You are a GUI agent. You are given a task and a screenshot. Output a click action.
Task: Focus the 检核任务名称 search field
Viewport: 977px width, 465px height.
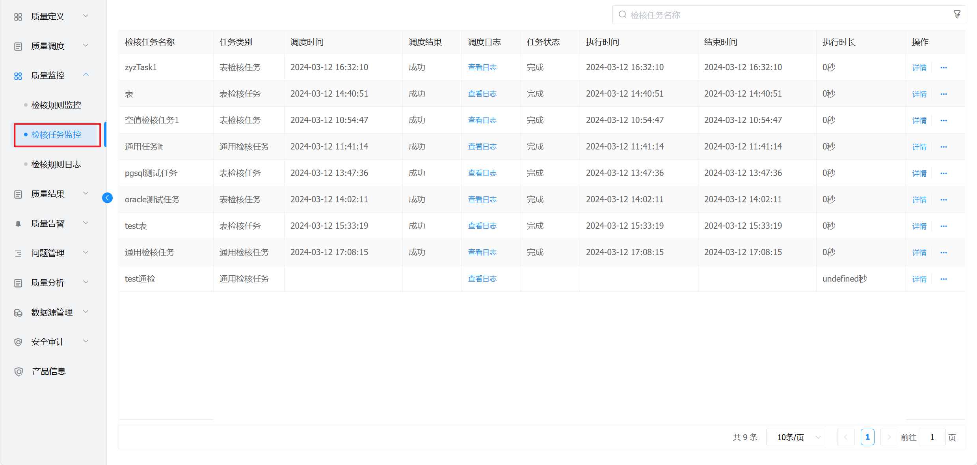click(x=784, y=15)
